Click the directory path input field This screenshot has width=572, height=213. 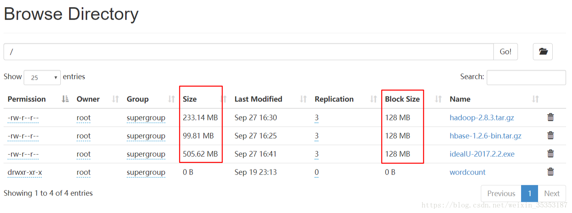(x=249, y=52)
